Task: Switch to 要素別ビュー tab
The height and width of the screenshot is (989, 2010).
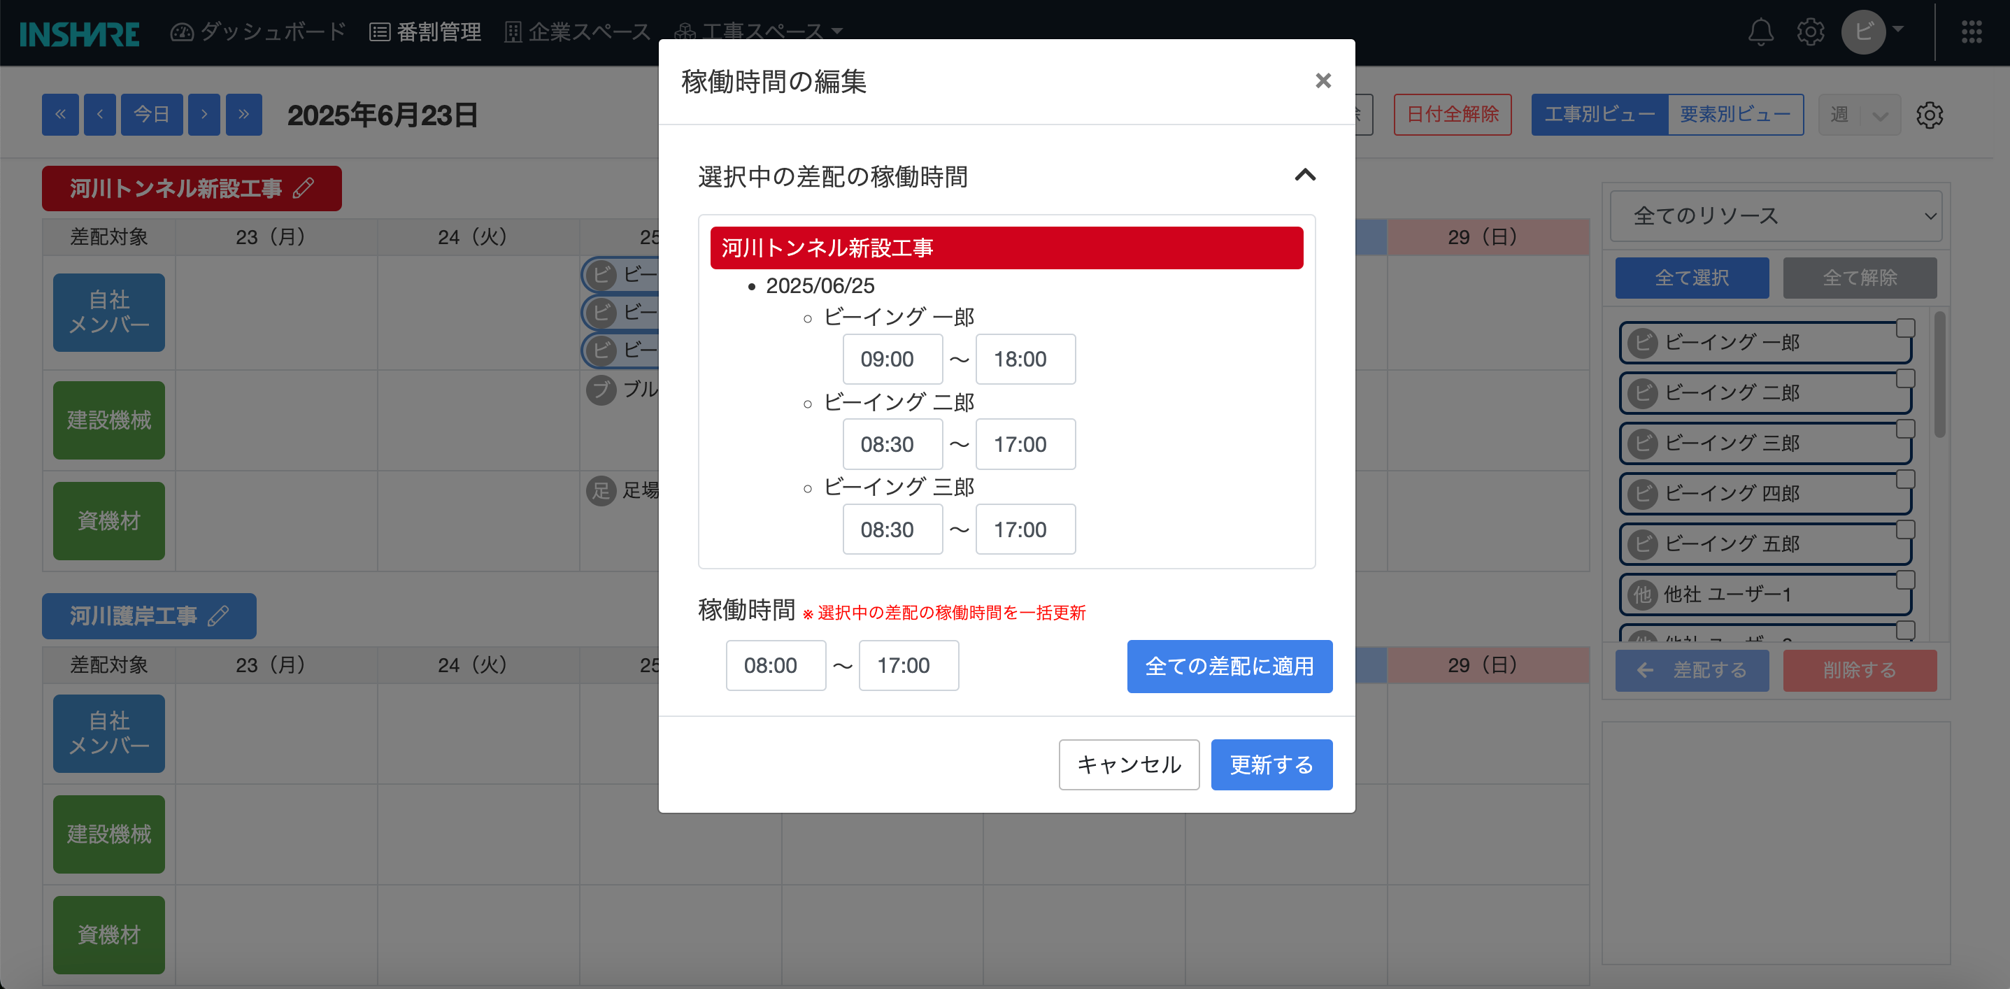Action: tap(1735, 115)
